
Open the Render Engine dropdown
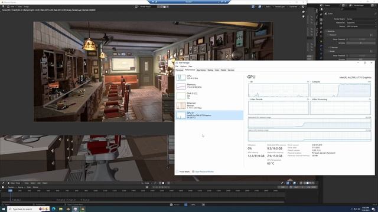361,19
